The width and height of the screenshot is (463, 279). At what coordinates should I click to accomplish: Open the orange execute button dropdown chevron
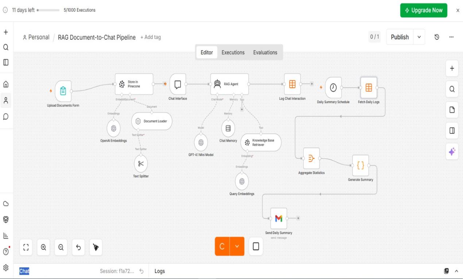point(237,246)
